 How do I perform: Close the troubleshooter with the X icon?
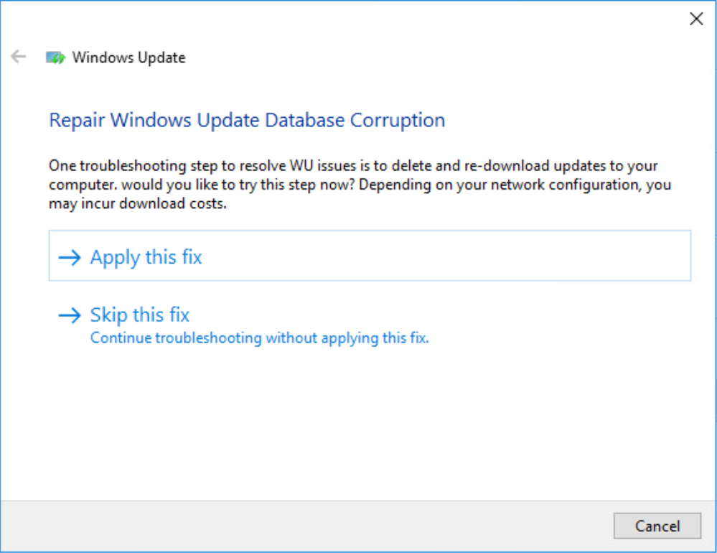pyautogui.click(x=696, y=19)
